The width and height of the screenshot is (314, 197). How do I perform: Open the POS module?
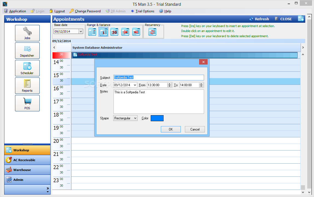coord(27,103)
